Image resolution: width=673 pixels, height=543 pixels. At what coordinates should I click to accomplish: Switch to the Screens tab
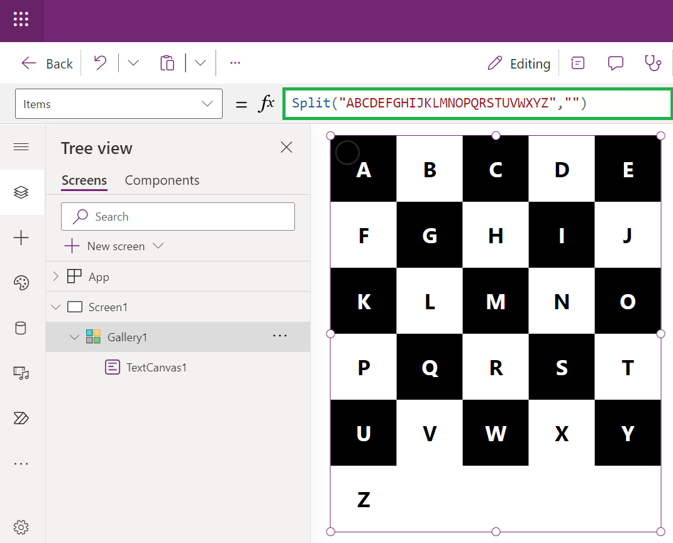84,180
